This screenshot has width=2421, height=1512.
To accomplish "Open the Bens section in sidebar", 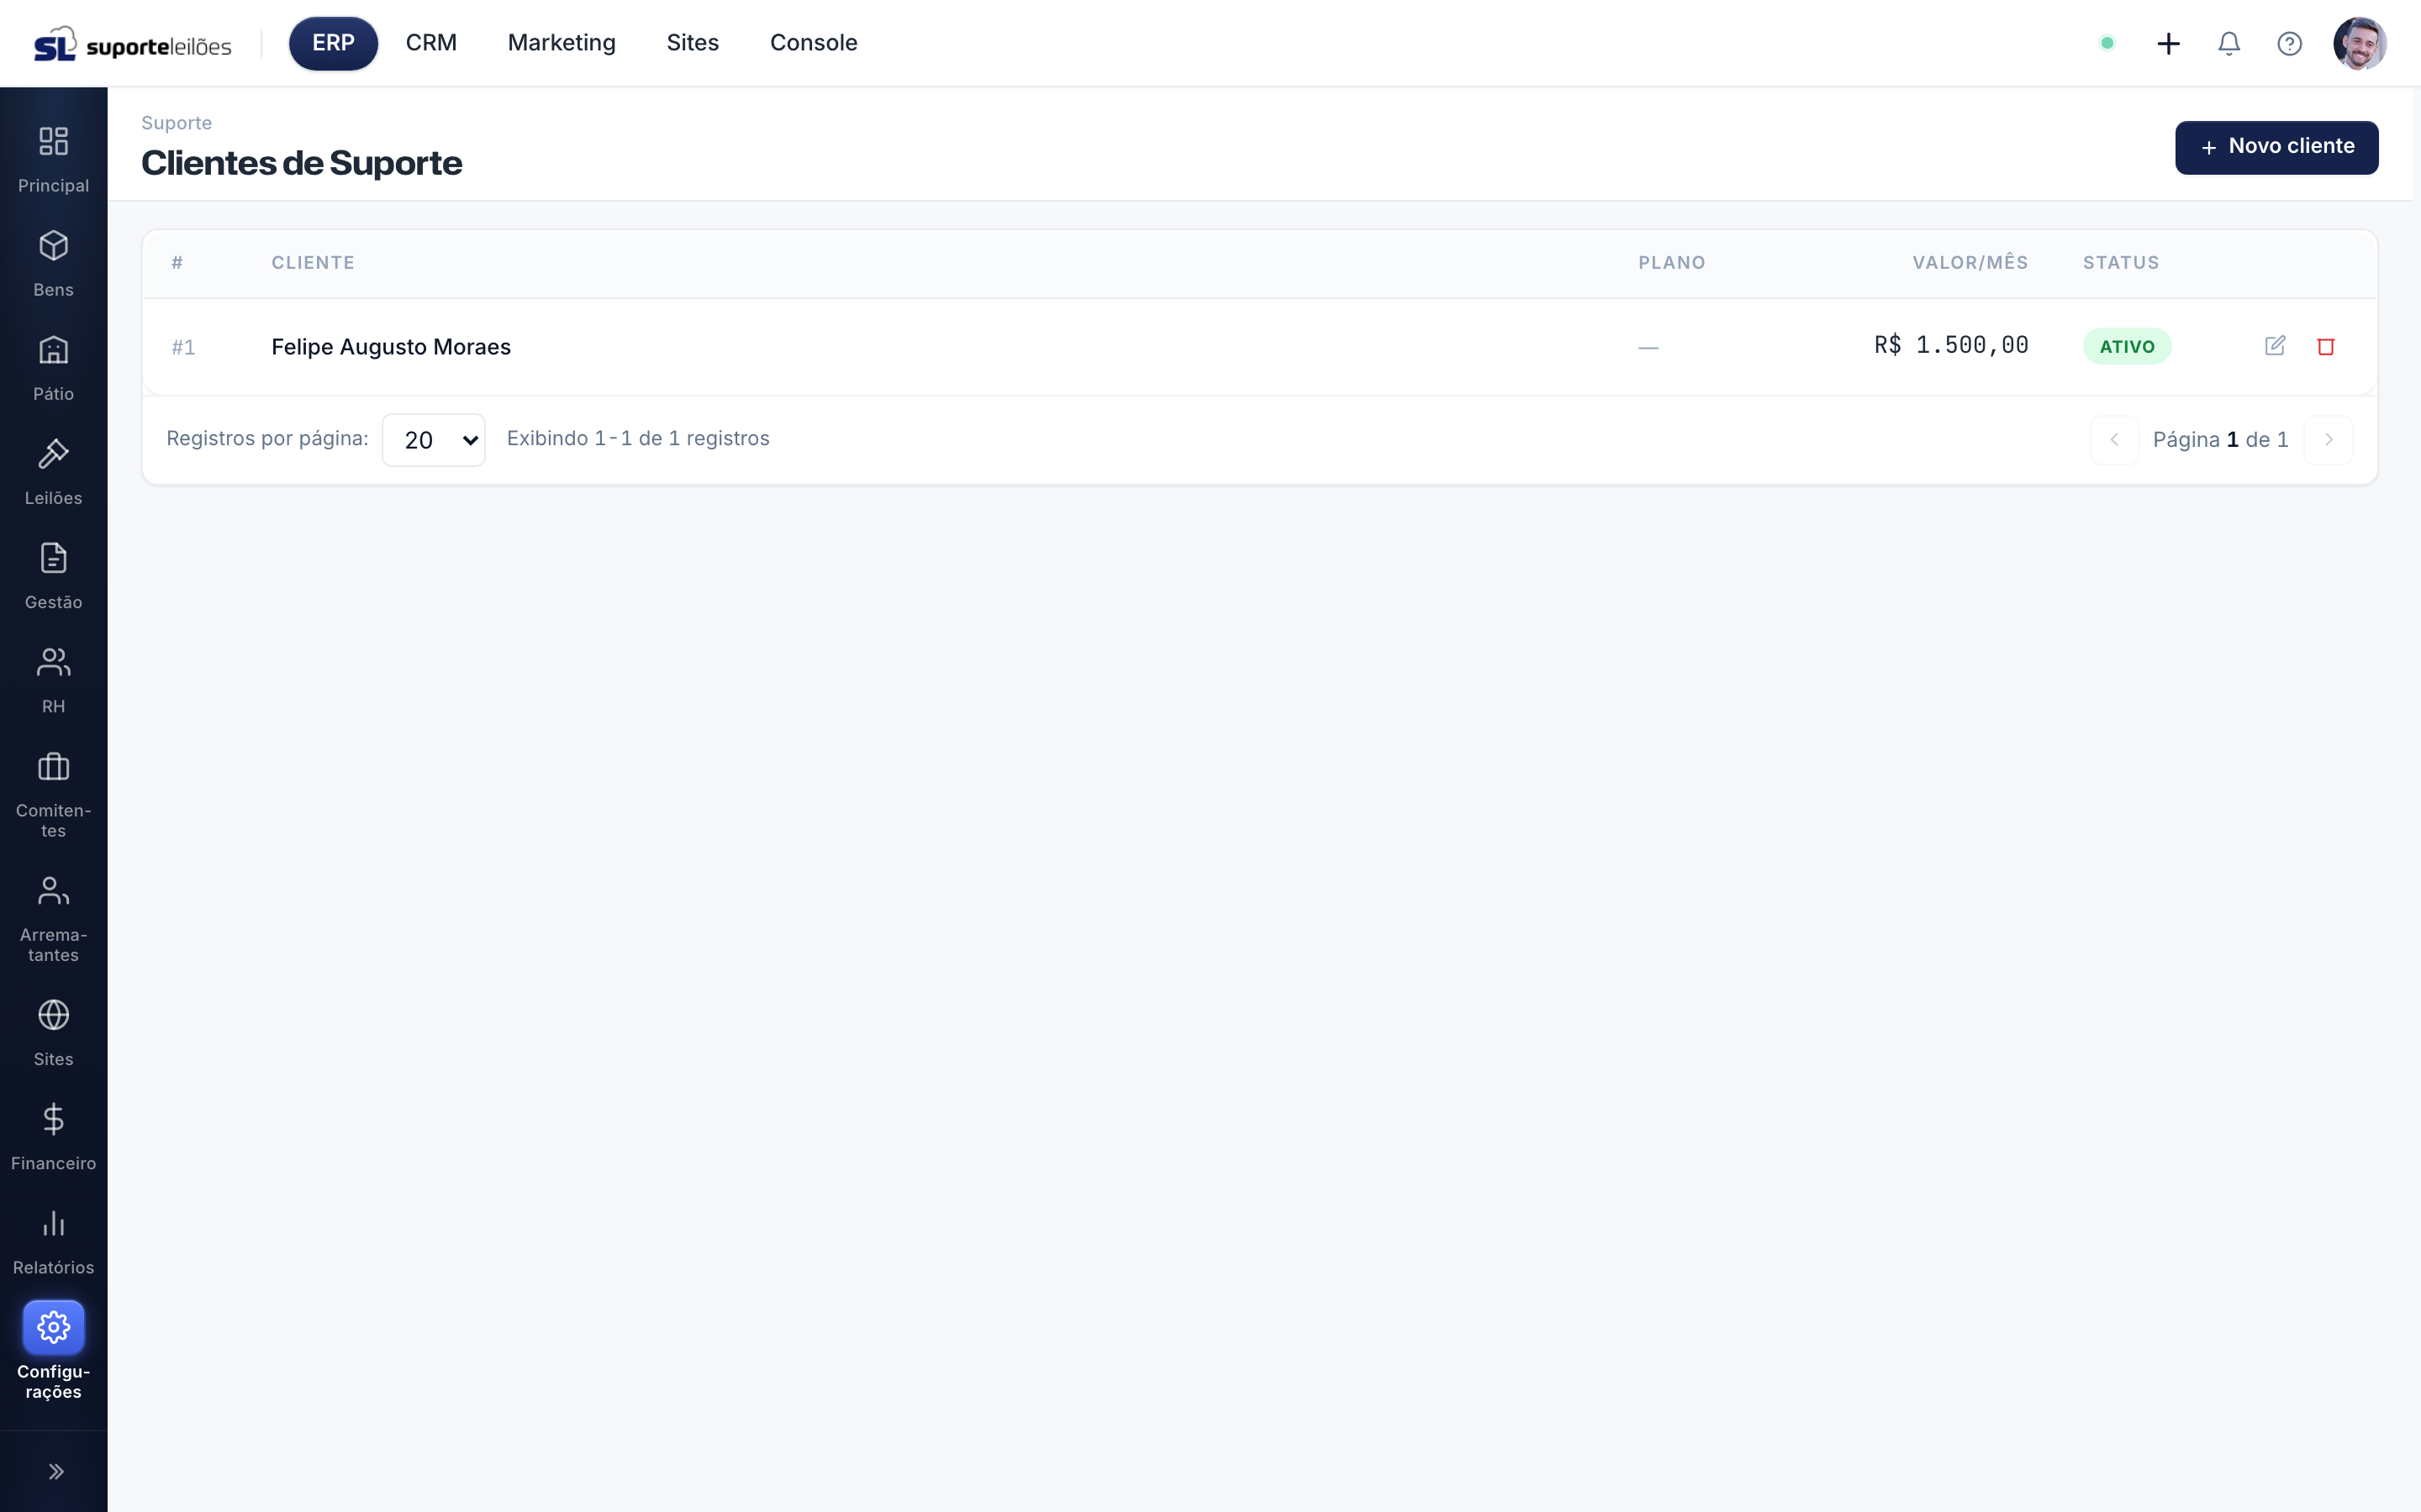I will click(x=53, y=264).
